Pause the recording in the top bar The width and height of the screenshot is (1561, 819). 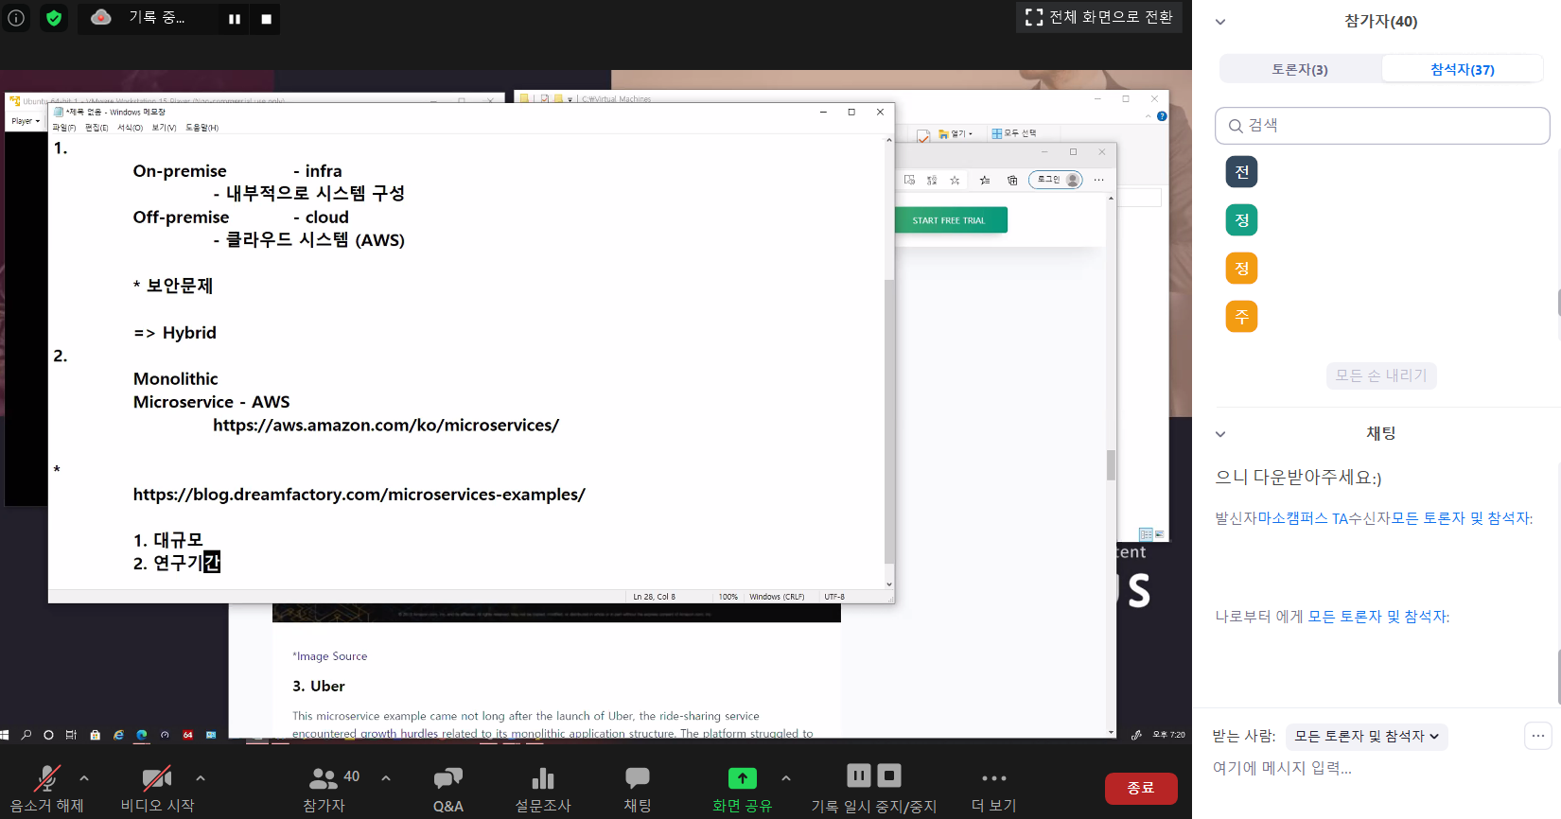tap(235, 19)
